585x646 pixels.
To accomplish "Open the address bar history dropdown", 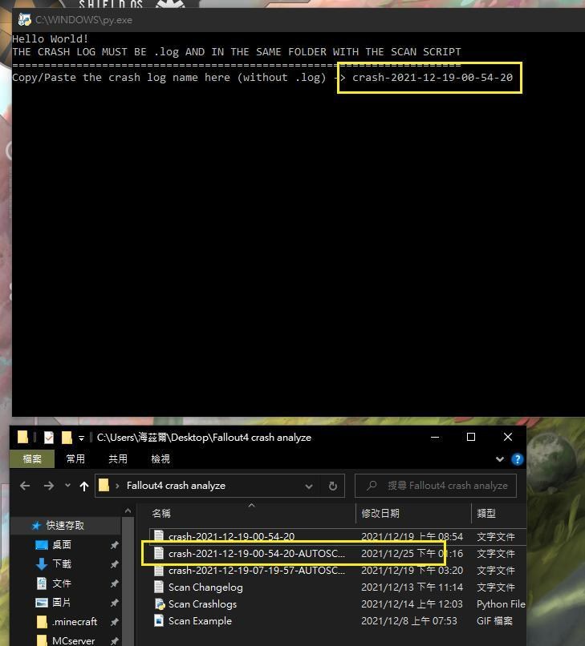I will coord(309,487).
